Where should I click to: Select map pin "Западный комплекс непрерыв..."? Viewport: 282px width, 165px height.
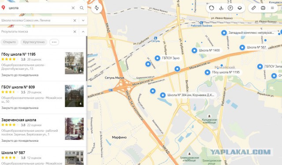pos(224,33)
